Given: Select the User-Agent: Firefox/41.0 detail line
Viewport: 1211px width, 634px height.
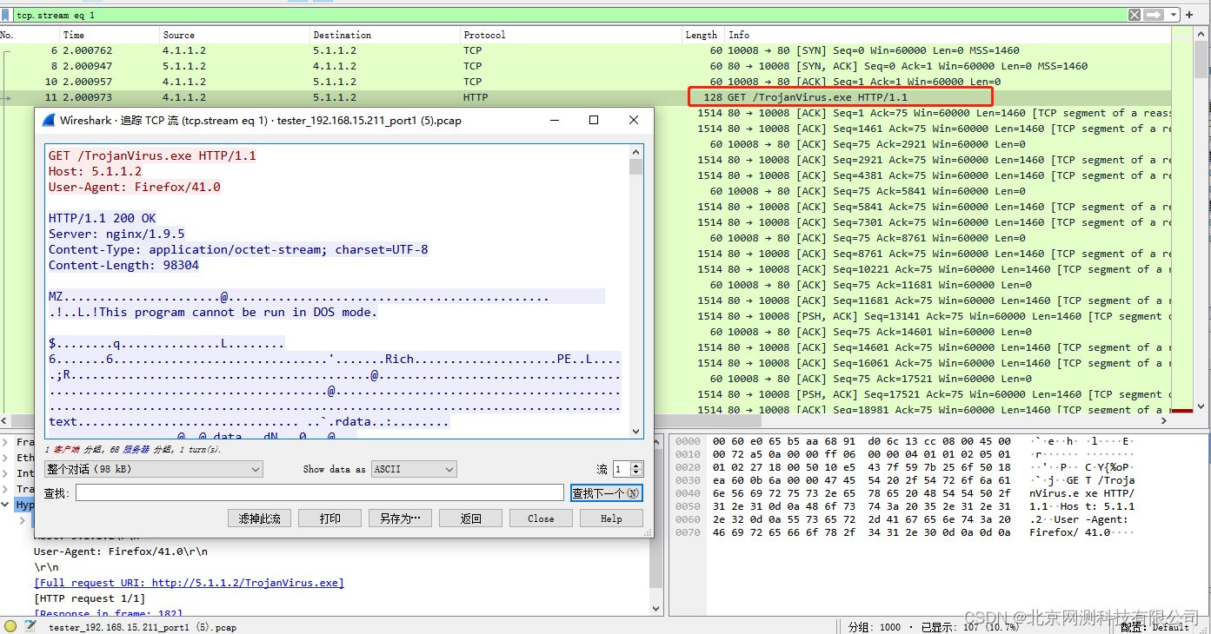Looking at the screenshot, I should click(x=121, y=551).
